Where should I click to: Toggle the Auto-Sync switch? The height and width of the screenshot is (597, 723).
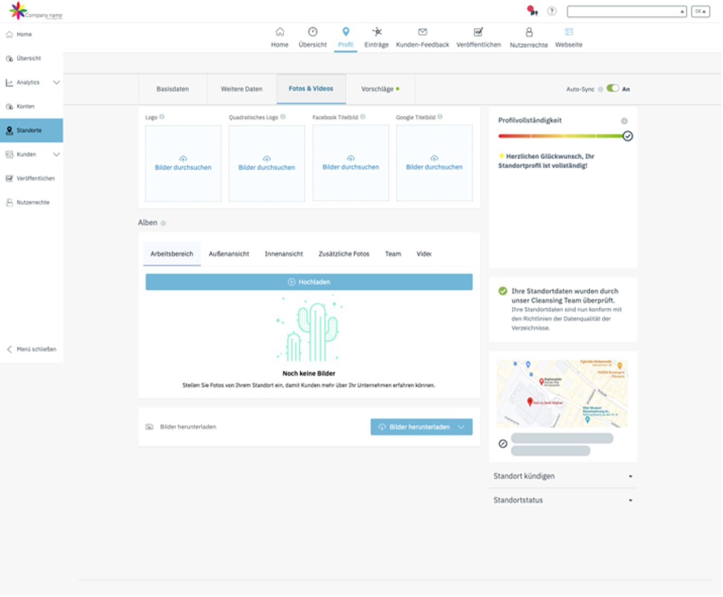point(614,89)
